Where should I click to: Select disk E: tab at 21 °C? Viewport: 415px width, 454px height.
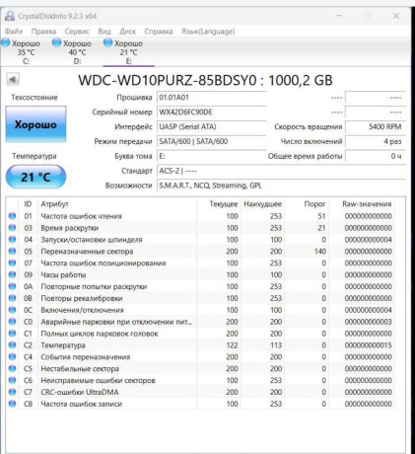point(128,52)
